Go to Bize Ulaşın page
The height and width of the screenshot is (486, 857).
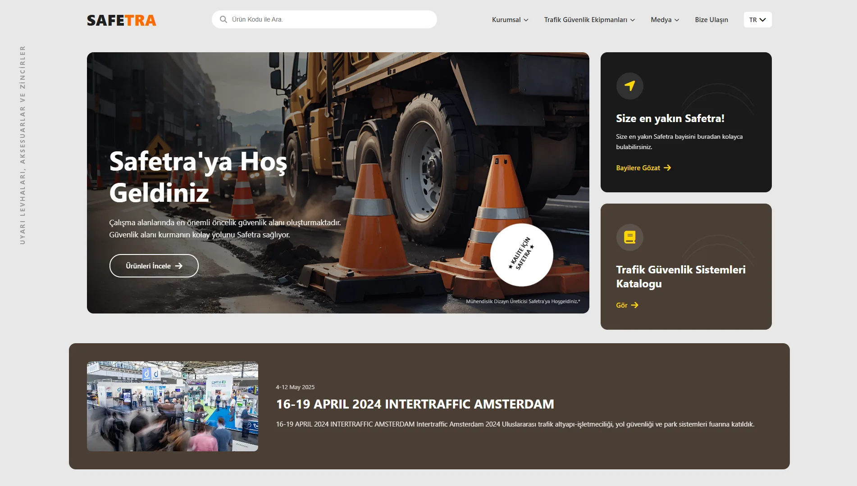pyautogui.click(x=711, y=20)
